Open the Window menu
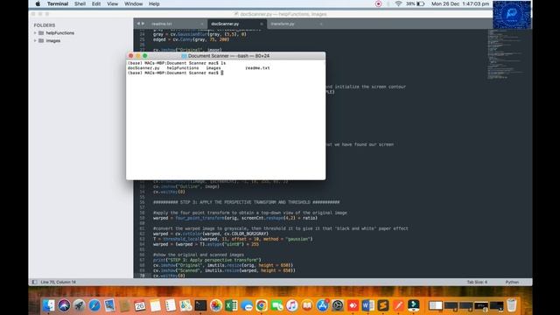560x315 pixels. tap(133, 3)
